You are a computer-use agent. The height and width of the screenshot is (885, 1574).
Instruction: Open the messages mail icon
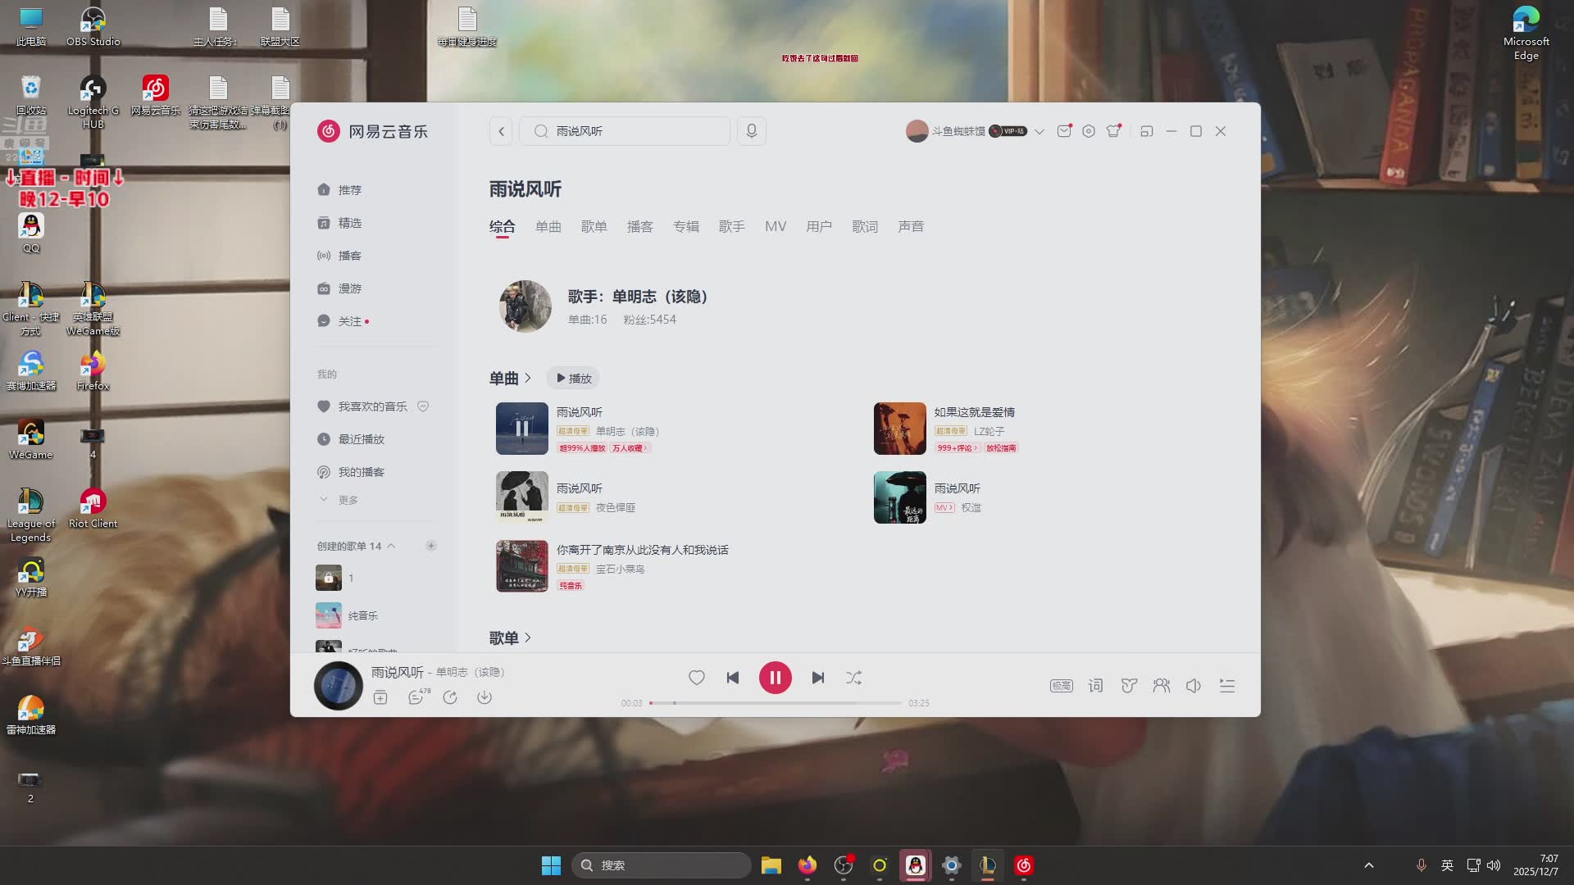(x=1063, y=131)
